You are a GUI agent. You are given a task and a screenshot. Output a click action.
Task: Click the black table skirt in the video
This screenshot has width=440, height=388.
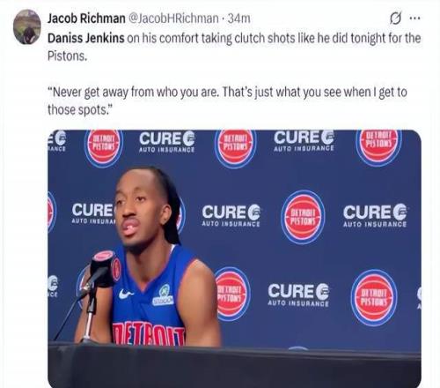234,366
